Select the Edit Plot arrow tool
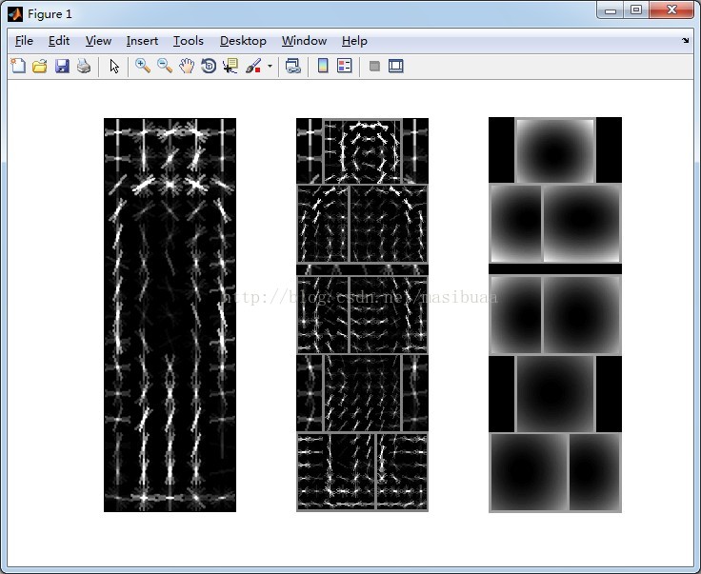This screenshot has height=574, width=701. coord(114,66)
